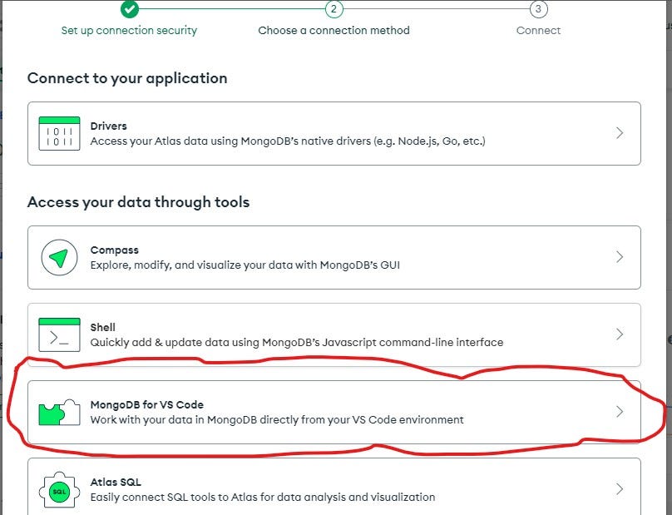
Task: Click Drivers description mentioning Node.js, Go
Action: (288, 141)
